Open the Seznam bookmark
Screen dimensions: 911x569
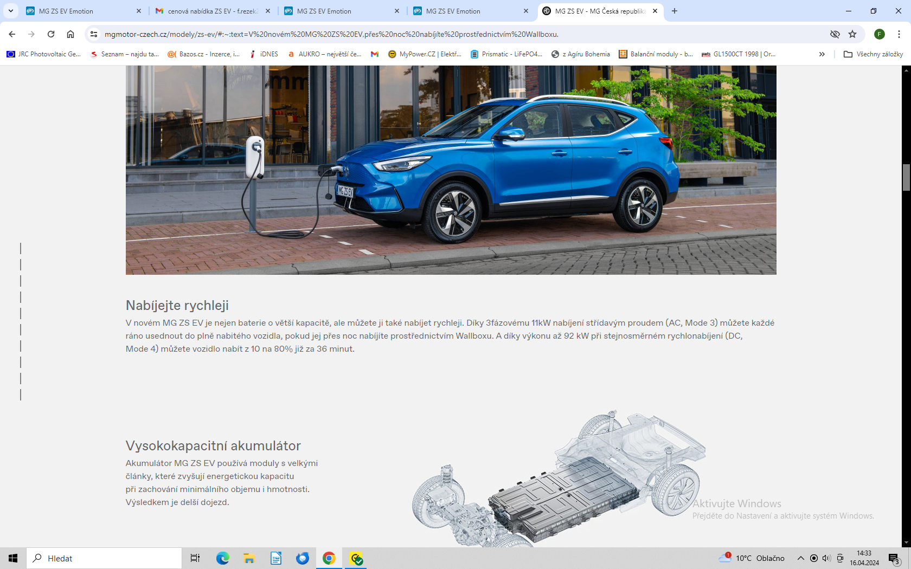[125, 54]
